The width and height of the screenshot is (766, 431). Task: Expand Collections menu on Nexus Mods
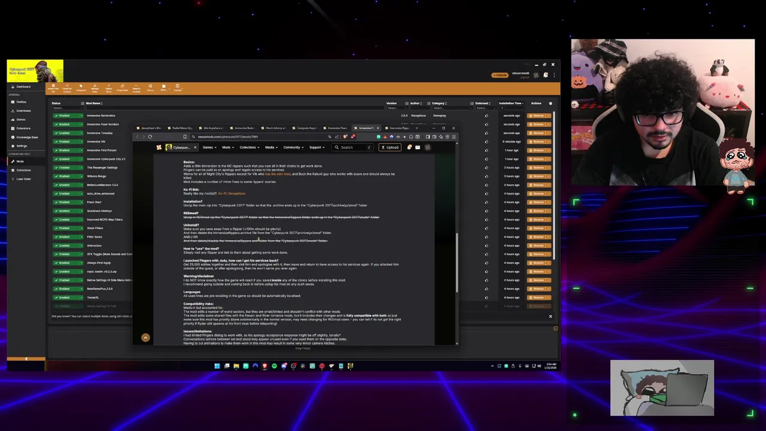[x=248, y=147]
